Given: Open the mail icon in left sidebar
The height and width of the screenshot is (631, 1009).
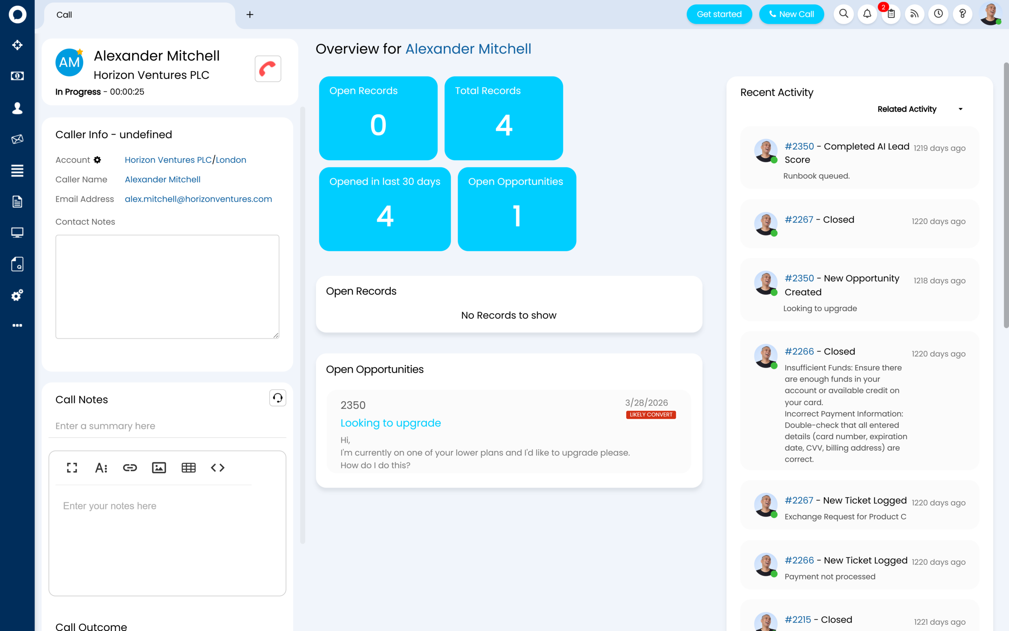Looking at the screenshot, I should (17, 139).
